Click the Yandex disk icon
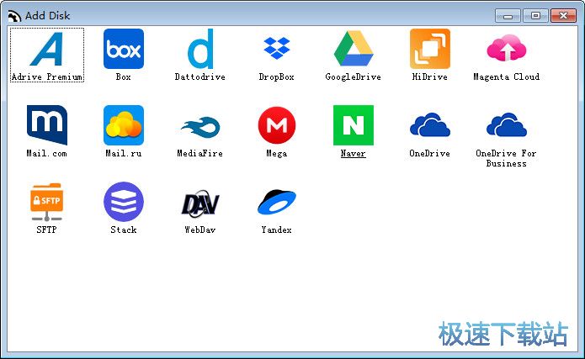Image resolution: width=585 pixels, height=359 pixels. [277, 203]
